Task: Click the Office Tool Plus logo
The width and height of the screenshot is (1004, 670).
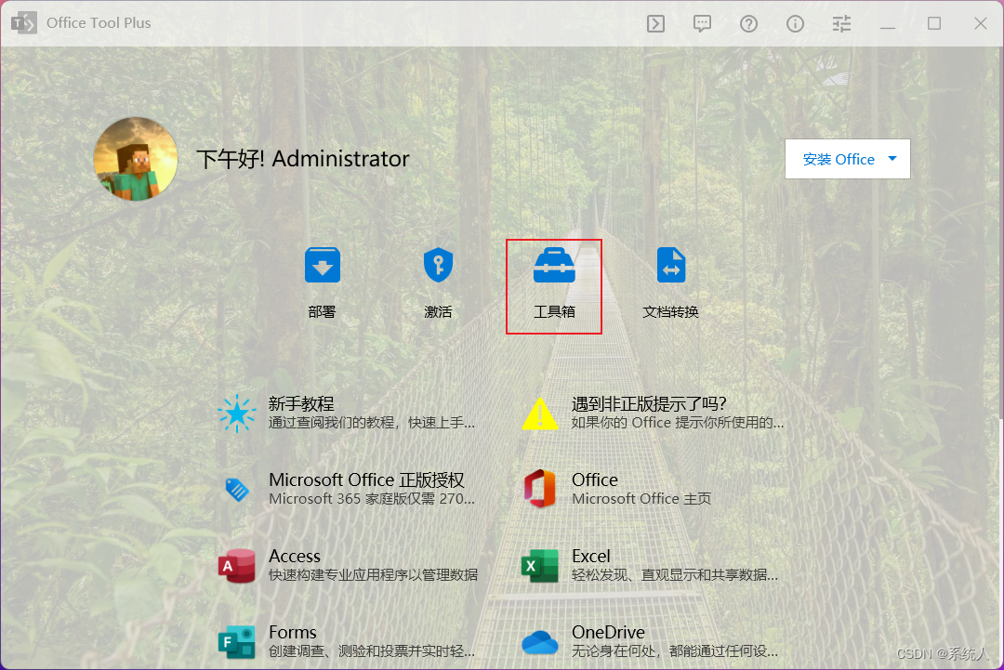Action: click(23, 23)
